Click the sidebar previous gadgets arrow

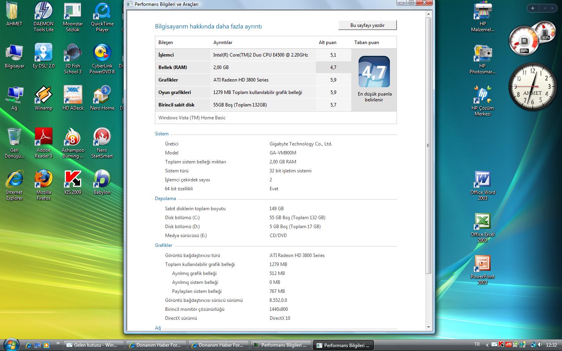[545, 8]
